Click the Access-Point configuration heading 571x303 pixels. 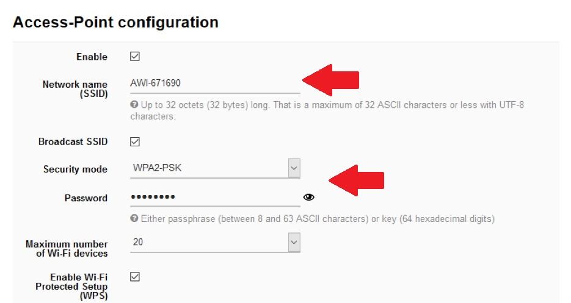click(x=115, y=23)
